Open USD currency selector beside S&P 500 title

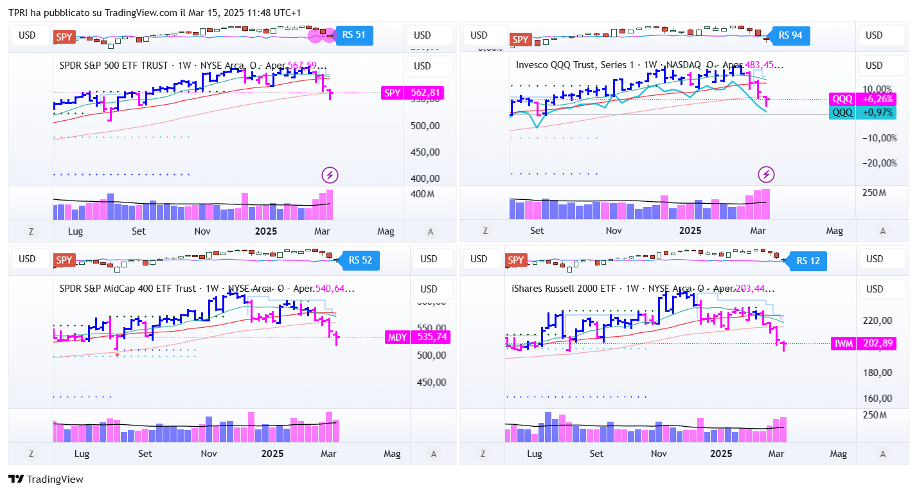(x=422, y=66)
